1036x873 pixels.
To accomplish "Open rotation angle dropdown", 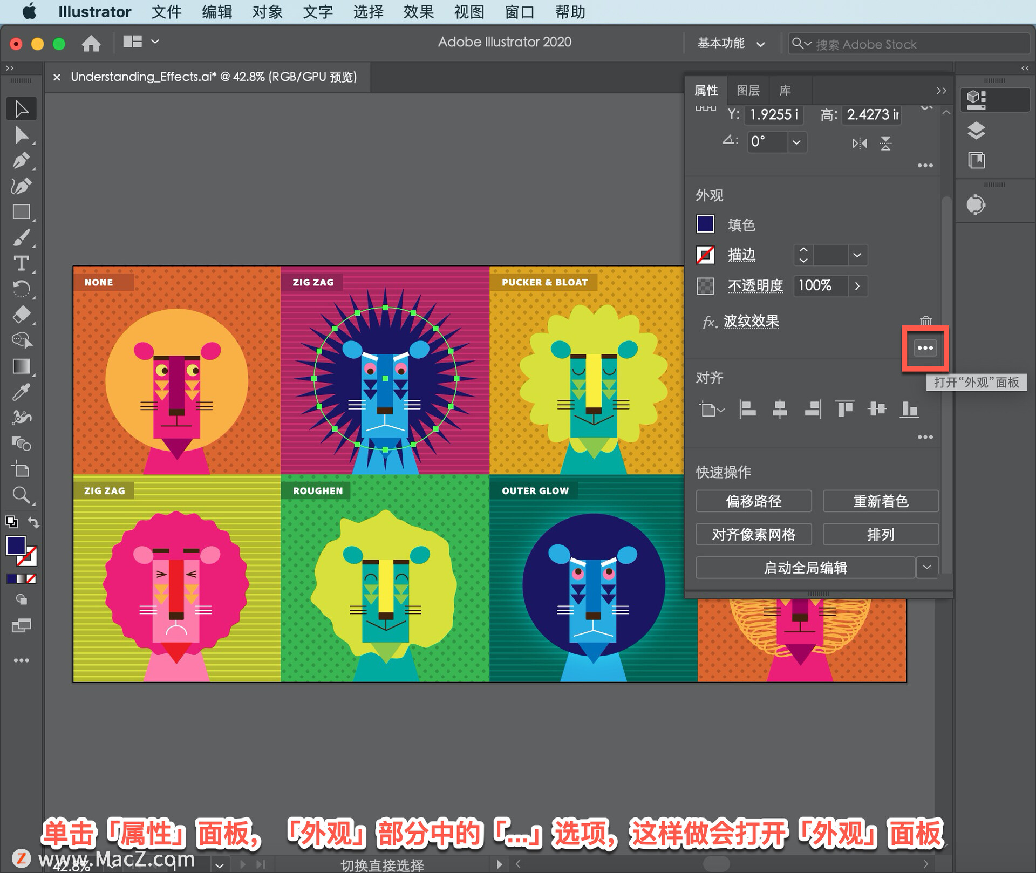I will [796, 142].
